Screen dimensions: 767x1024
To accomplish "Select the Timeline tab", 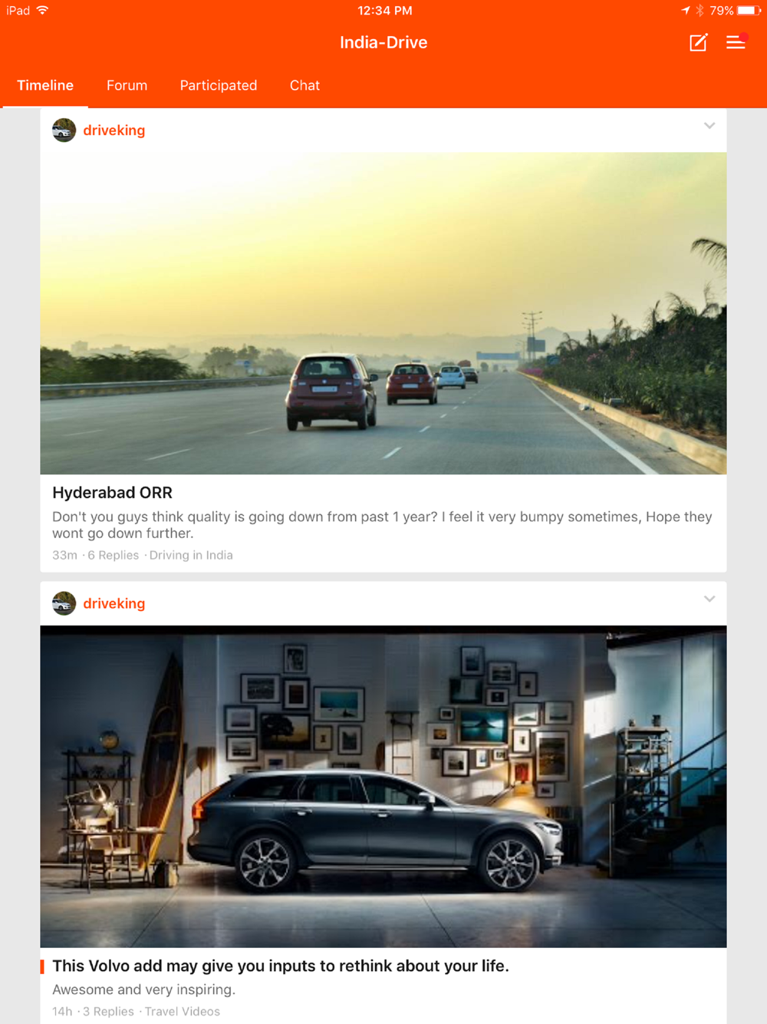I will [45, 85].
